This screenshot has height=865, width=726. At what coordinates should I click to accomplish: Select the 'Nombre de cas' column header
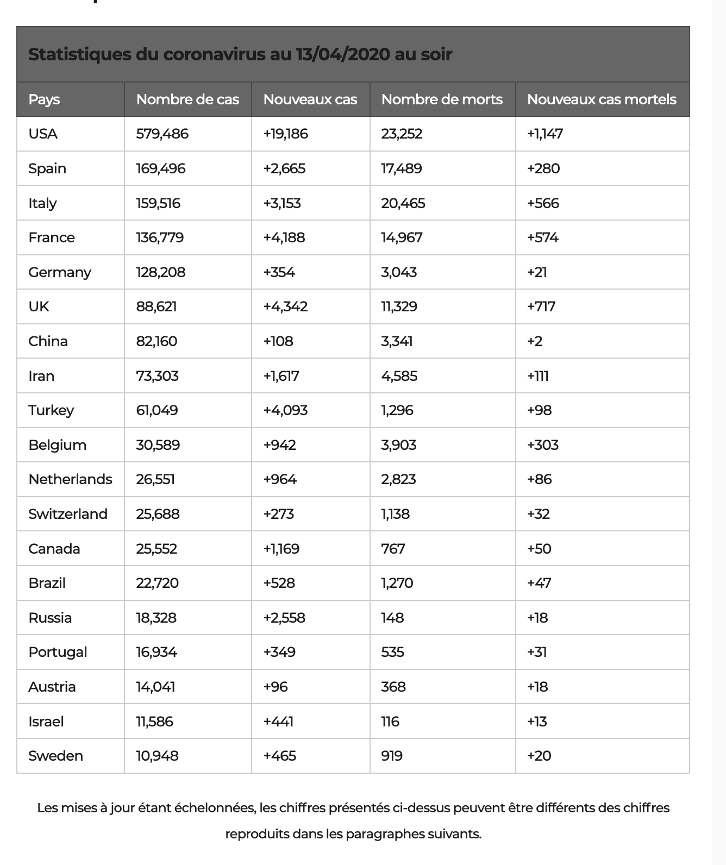(187, 99)
